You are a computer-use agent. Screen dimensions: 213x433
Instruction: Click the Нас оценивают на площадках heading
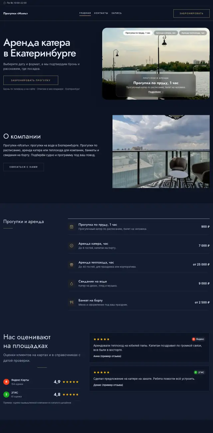click(27, 341)
